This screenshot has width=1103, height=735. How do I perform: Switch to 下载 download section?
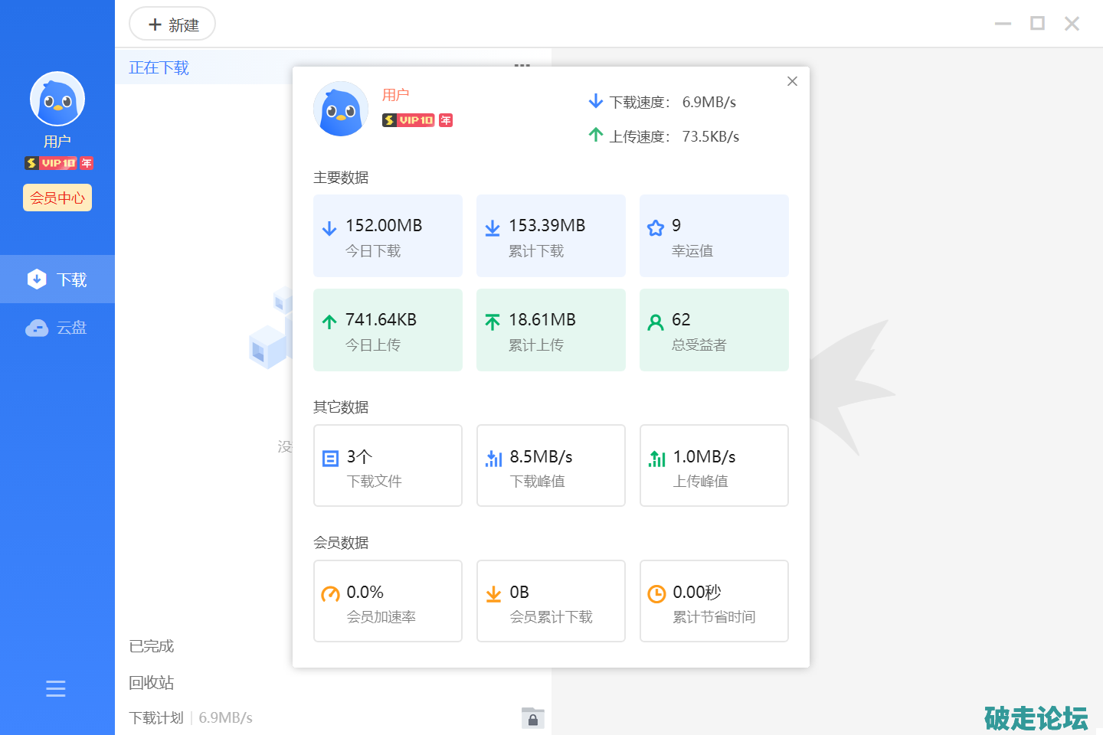(57, 279)
